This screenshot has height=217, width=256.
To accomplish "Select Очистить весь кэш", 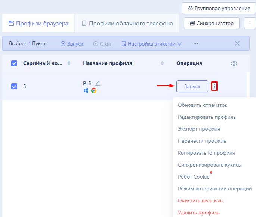I will (200, 201).
